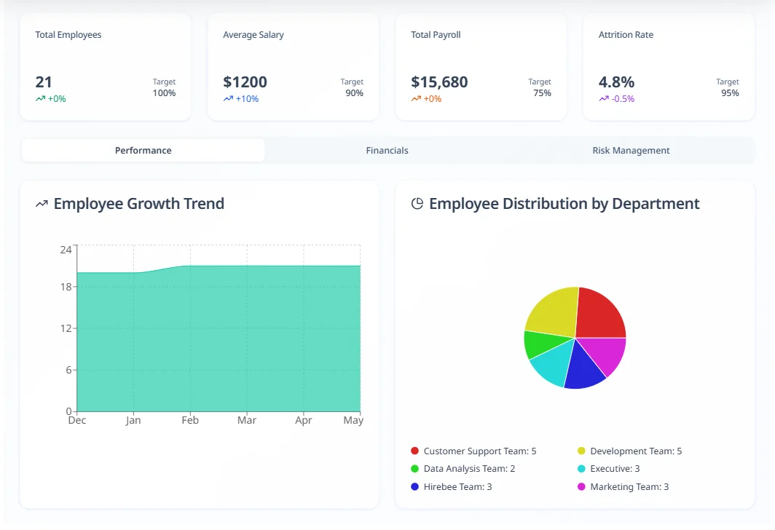The width and height of the screenshot is (775, 530).
Task: Switch to the Performance tab
Action: click(x=143, y=150)
